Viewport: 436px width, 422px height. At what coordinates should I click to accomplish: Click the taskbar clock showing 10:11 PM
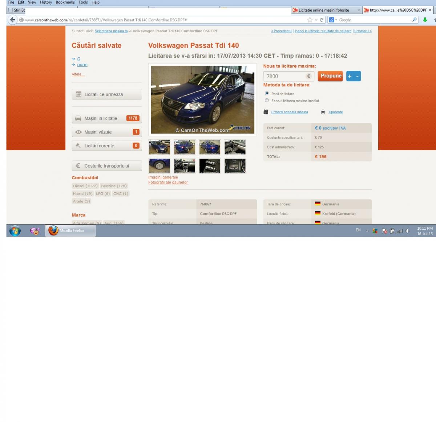coord(425,231)
